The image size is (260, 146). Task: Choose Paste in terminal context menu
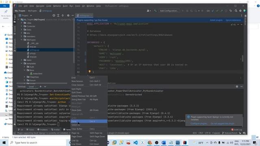[x=89, y=121]
